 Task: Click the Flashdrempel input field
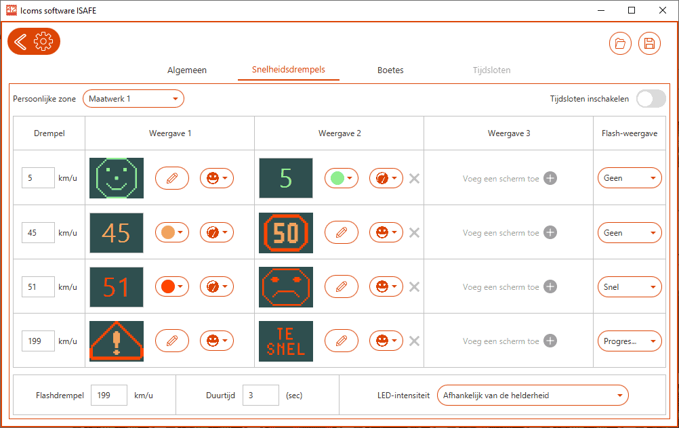(x=109, y=395)
